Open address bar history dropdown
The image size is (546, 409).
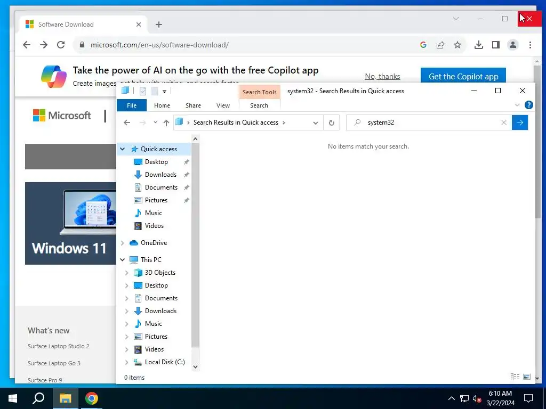(x=316, y=123)
